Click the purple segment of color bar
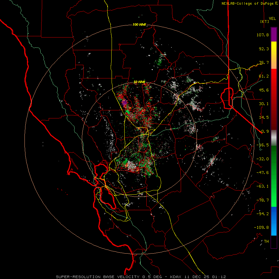279x279 pixels. pyautogui.click(x=274, y=35)
